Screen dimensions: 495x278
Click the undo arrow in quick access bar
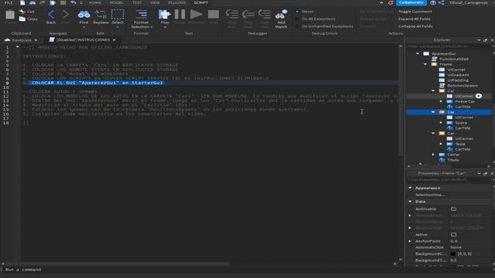73,2
